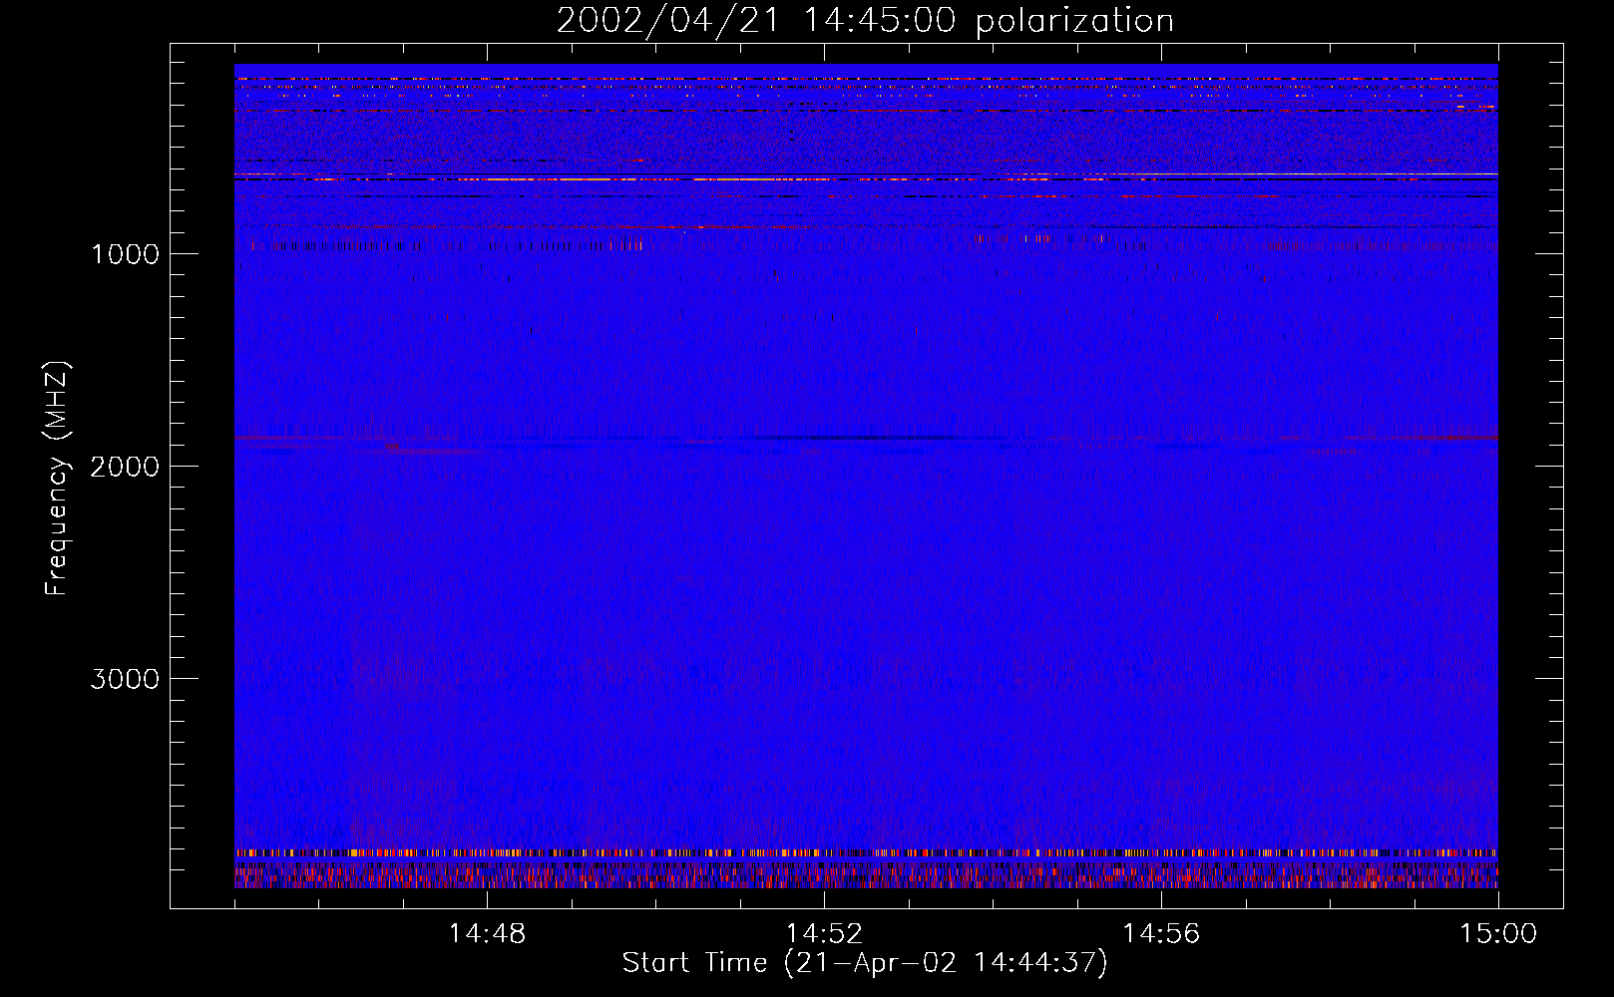This screenshot has height=997, width=1614.
Task: Select the 1000 frequency axis label
Action: (126, 254)
